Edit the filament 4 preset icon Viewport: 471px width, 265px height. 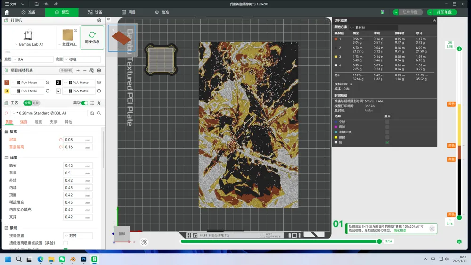[x=99, y=91]
